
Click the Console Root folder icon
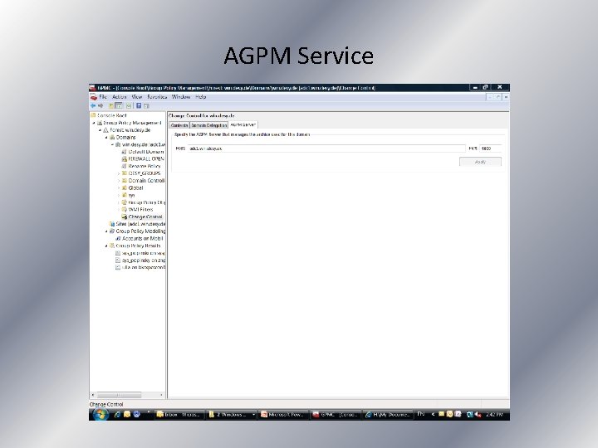tap(93, 115)
